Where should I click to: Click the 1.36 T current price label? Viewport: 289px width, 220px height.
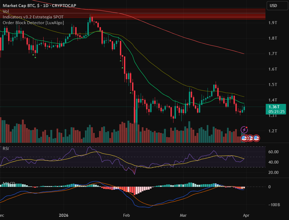tap(276, 109)
